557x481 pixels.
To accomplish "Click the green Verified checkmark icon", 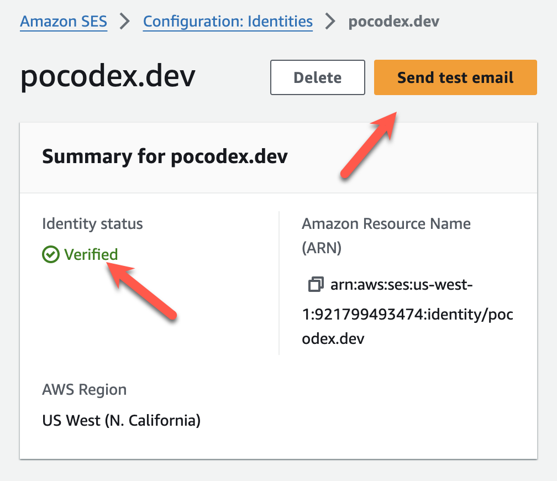I will 50,255.
